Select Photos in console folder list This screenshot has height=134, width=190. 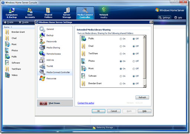coord(15,50)
